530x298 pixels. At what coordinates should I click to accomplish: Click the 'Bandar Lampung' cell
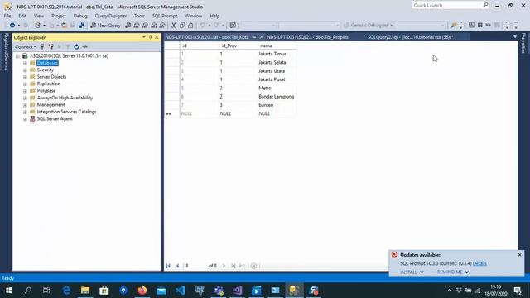click(x=277, y=97)
